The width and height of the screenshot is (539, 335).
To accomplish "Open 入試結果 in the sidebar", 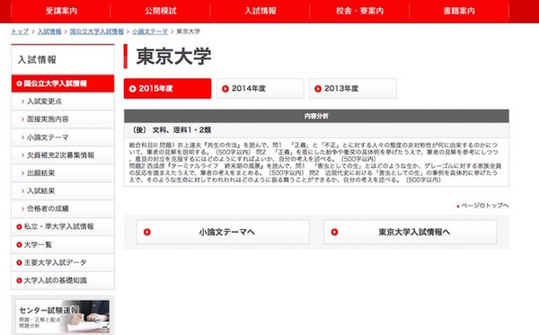I will point(63,191).
